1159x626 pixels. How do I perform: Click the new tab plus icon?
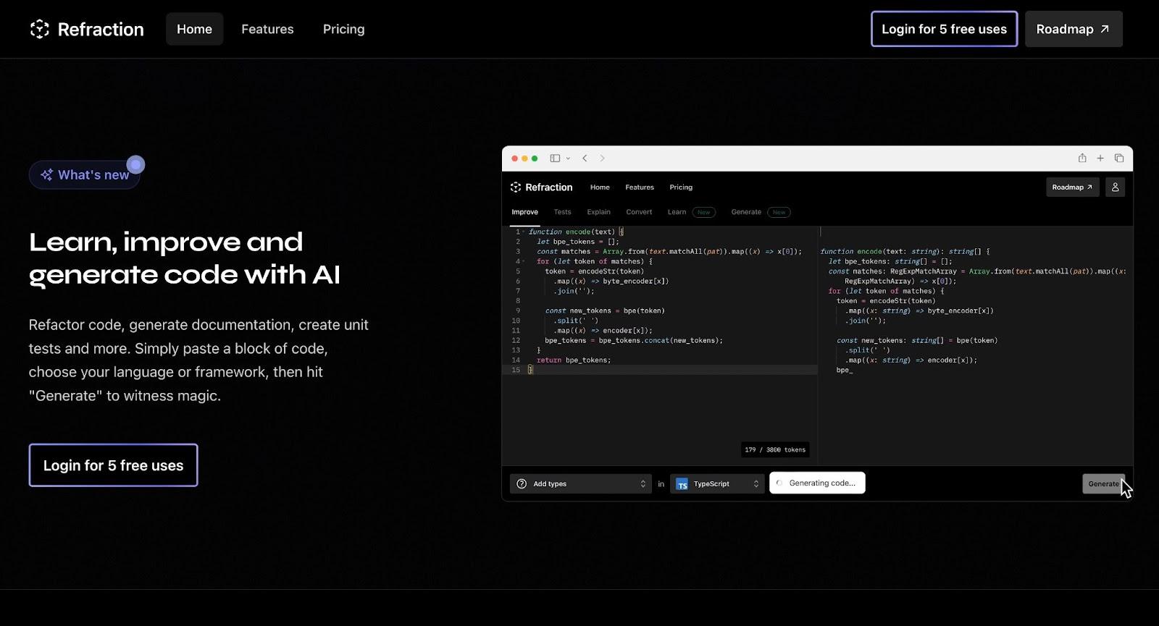[x=1100, y=158]
